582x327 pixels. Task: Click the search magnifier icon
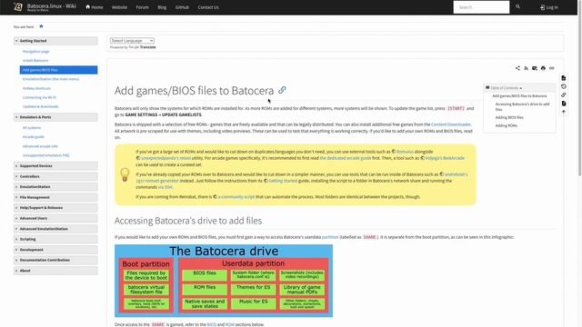517,6
